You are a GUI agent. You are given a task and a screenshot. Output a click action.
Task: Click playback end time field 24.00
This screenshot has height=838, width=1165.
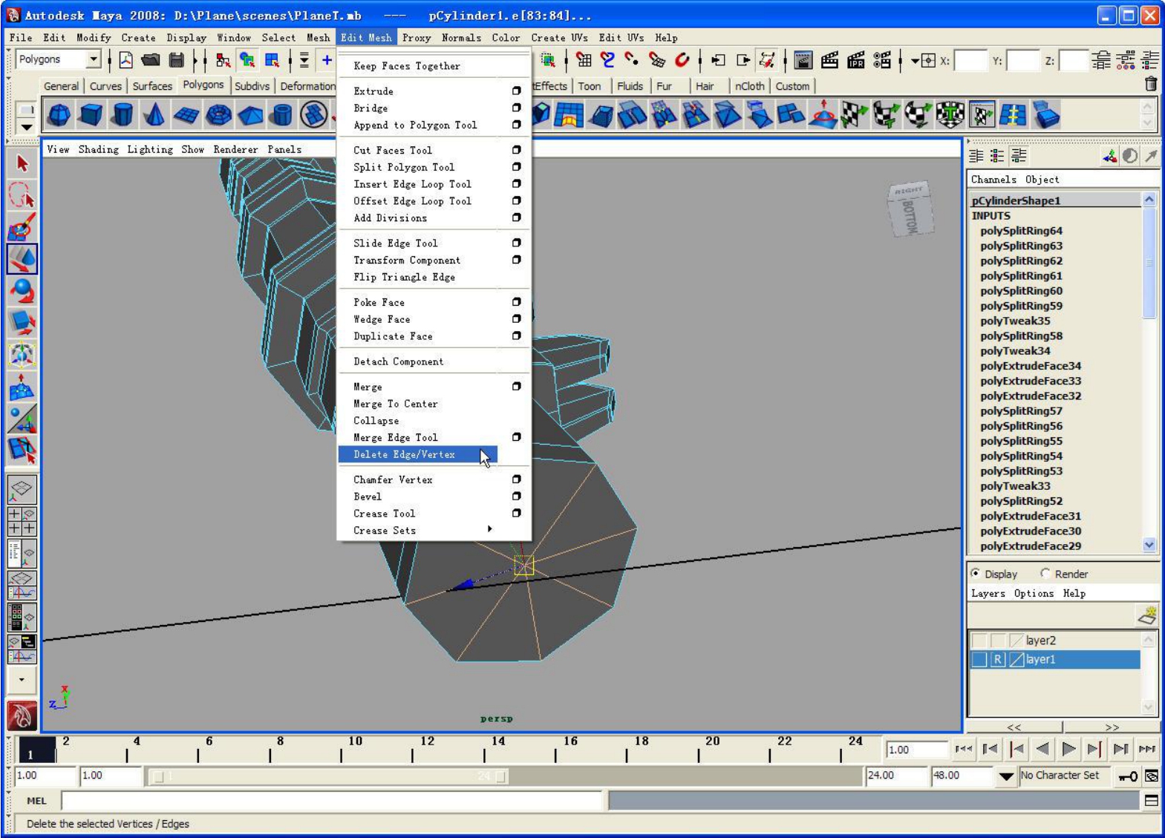[x=895, y=776]
